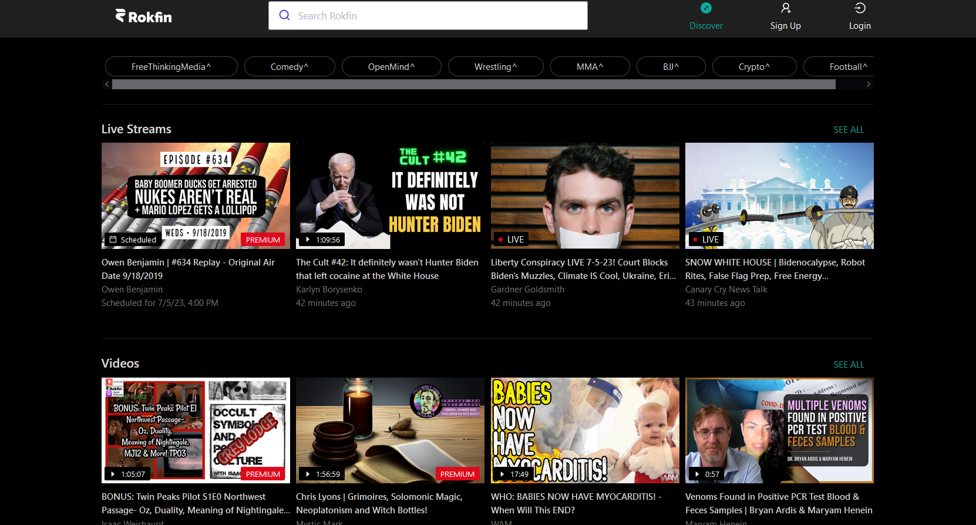Click '43 minutes ago' timestamp
Image resolution: width=976 pixels, height=525 pixels.
pos(715,303)
